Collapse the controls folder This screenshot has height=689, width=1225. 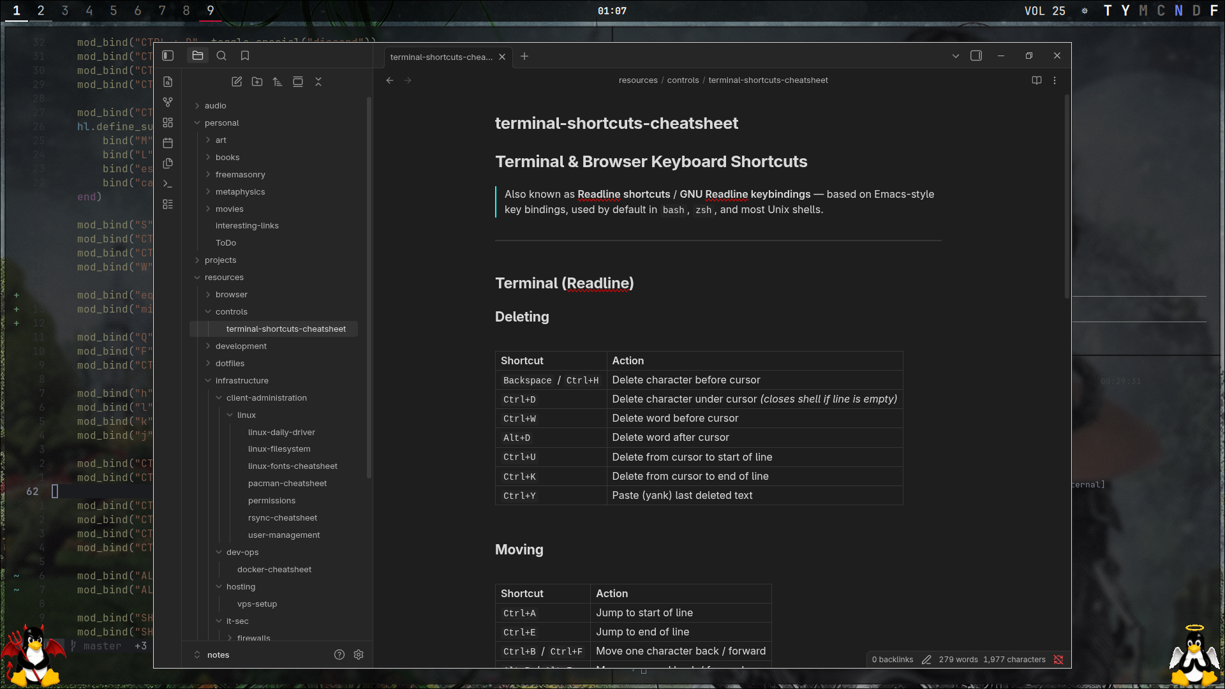(231, 312)
